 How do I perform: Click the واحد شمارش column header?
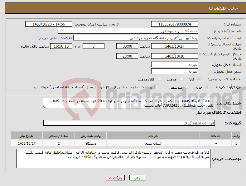[91, 136]
